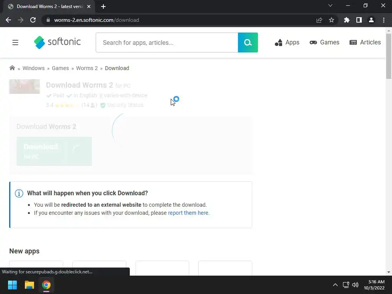
Task: Click the breadcrumb home icon
Action: point(12,68)
